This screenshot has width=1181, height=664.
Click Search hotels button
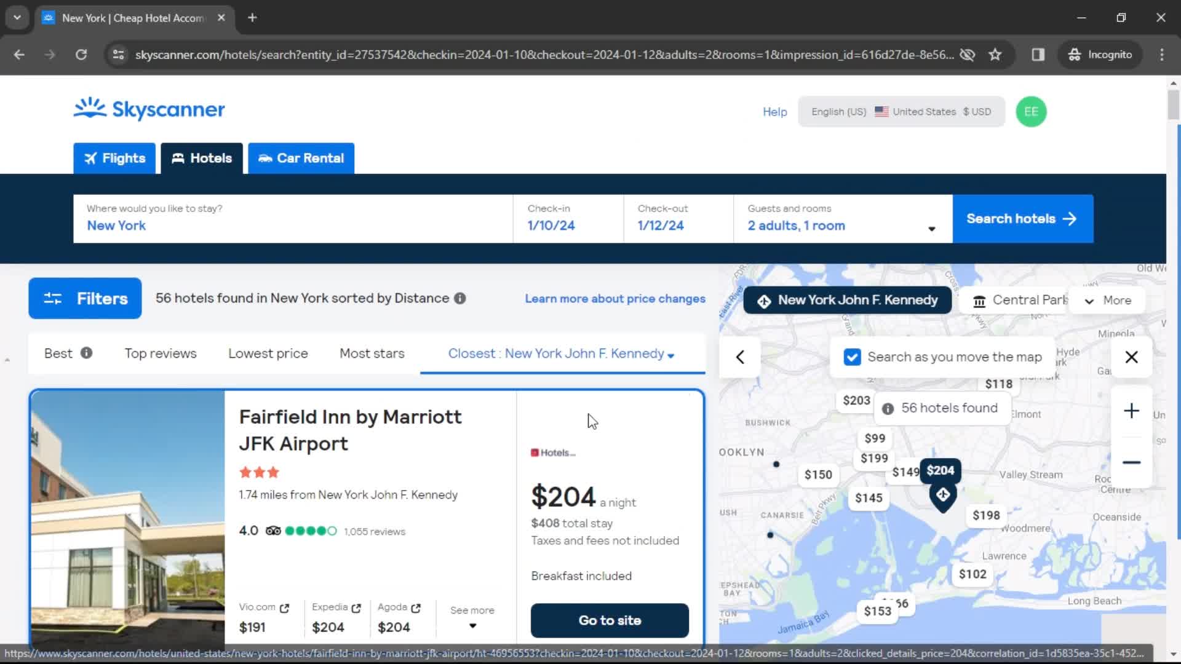point(1023,219)
